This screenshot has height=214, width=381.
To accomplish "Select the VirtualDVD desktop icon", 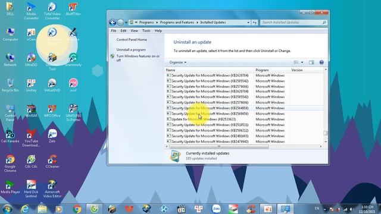I will [52, 85].
